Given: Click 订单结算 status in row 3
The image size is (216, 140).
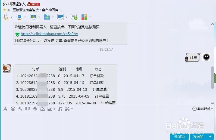Looking at the screenshot, I should [x=100, y=89].
